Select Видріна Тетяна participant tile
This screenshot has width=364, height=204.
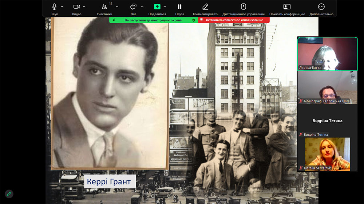(x=327, y=121)
